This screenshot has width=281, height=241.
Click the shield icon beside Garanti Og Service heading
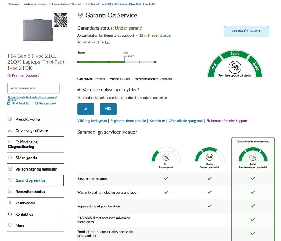pyautogui.click(x=80, y=15)
